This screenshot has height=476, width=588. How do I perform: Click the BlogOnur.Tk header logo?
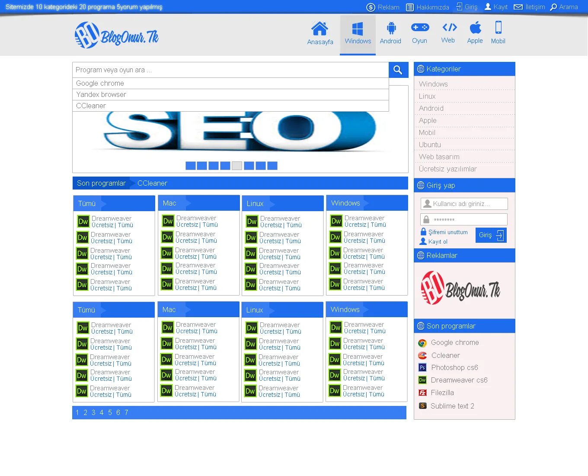117,35
